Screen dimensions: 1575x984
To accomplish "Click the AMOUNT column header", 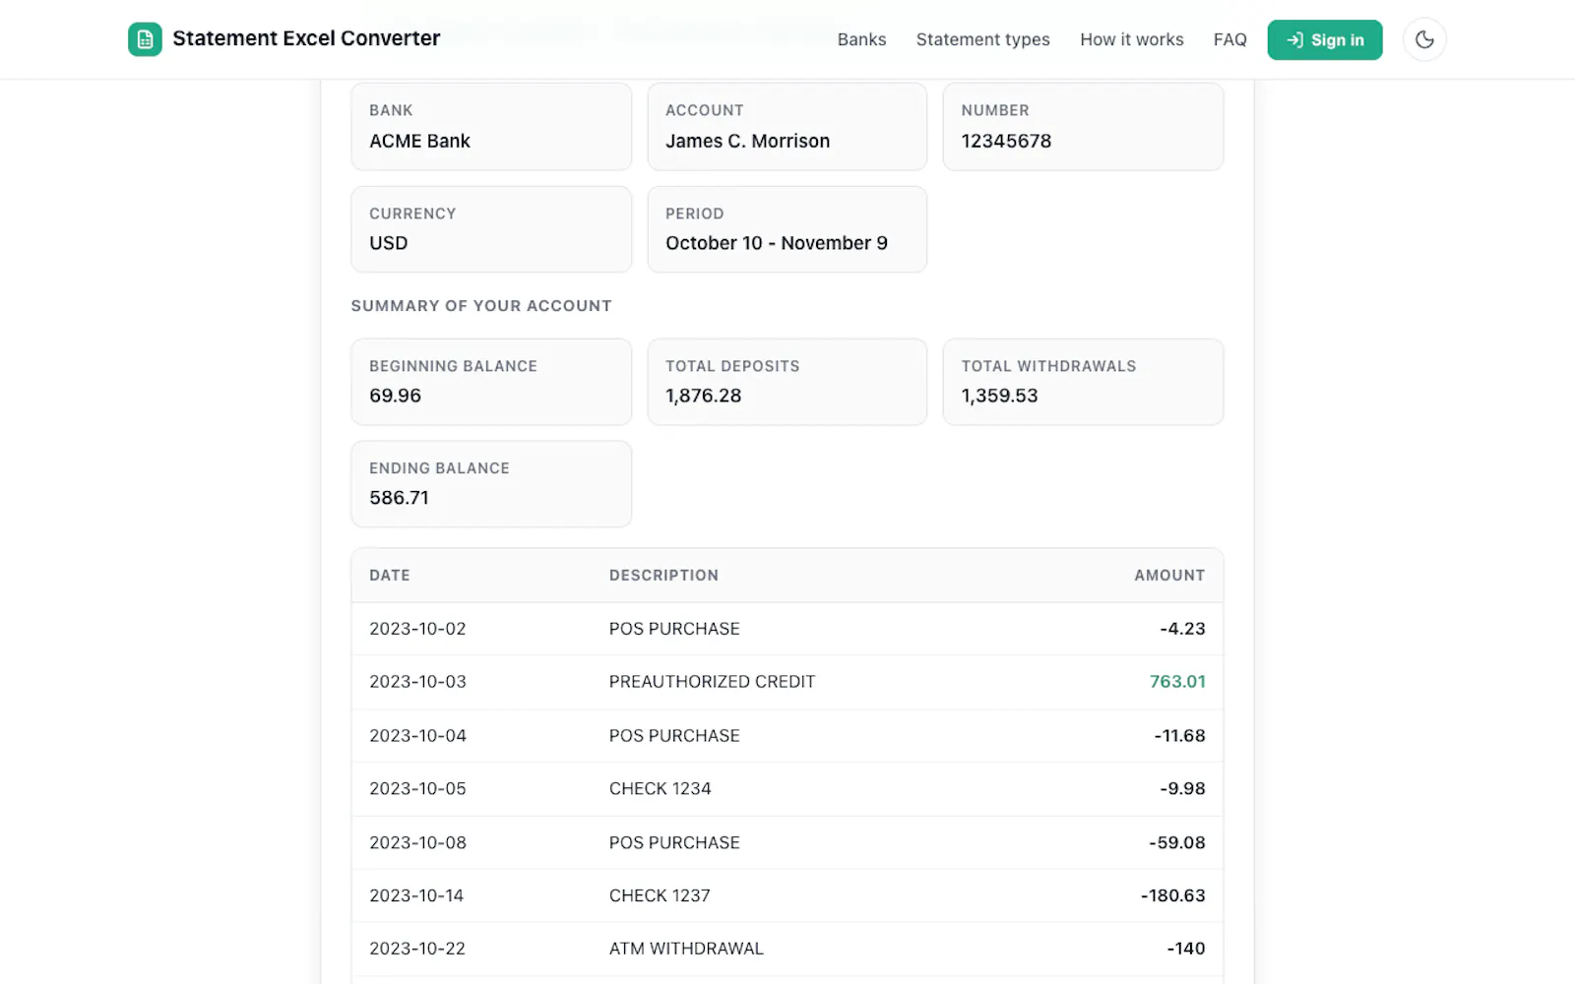I will (1169, 575).
